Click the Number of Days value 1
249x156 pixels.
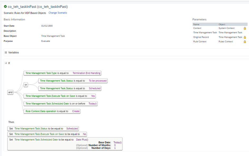pos(115,148)
